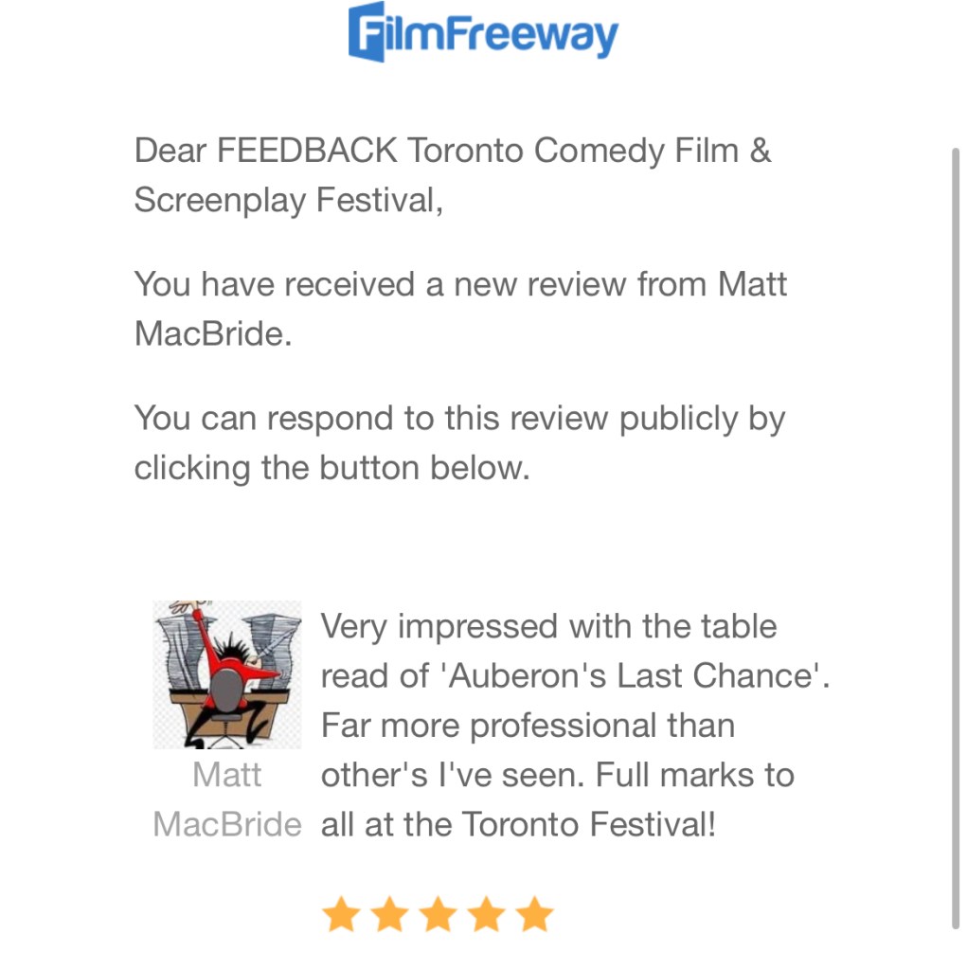Select the third rating star
The image size is (967, 969).
coord(438,915)
